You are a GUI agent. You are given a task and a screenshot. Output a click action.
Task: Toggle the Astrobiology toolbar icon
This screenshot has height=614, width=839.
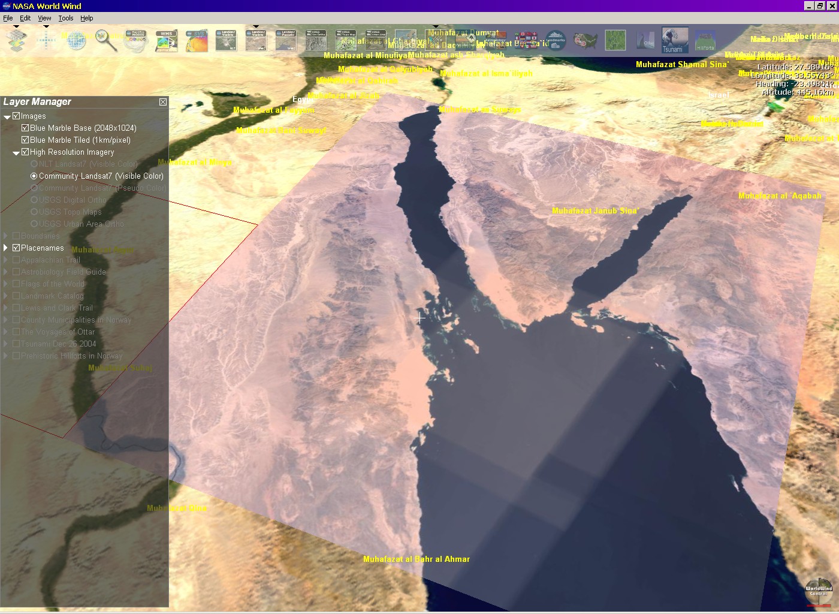pos(496,40)
